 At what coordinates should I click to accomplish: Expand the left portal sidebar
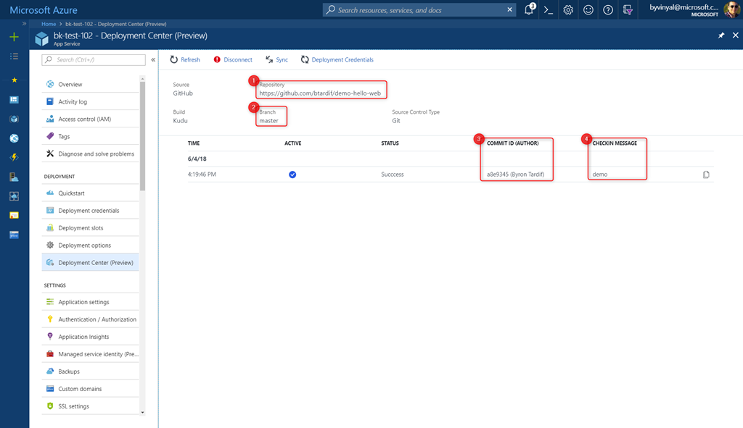(x=25, y=24)
